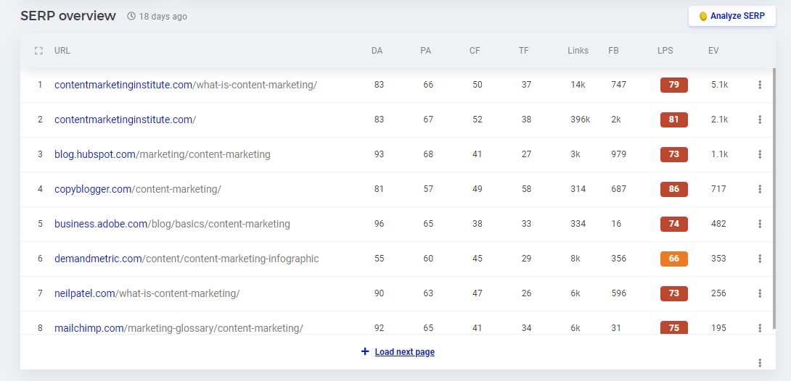Open three-dot menu for demandmetric.com row
This screenshot has width=791, height=381.
tap(760, 259)
